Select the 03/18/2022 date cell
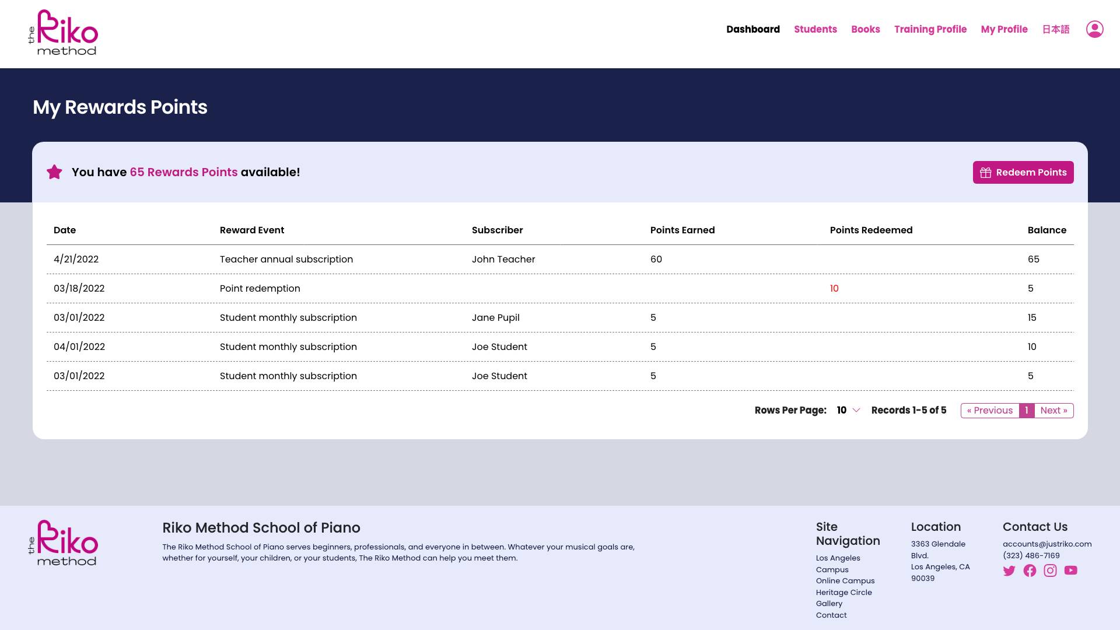This screenshot has height=630, width=1120. (x=79, y=288)
